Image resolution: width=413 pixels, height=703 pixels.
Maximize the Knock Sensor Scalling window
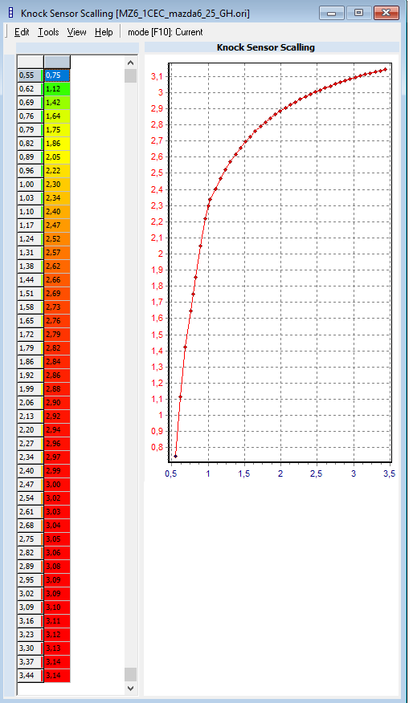[x=358, y=13]
